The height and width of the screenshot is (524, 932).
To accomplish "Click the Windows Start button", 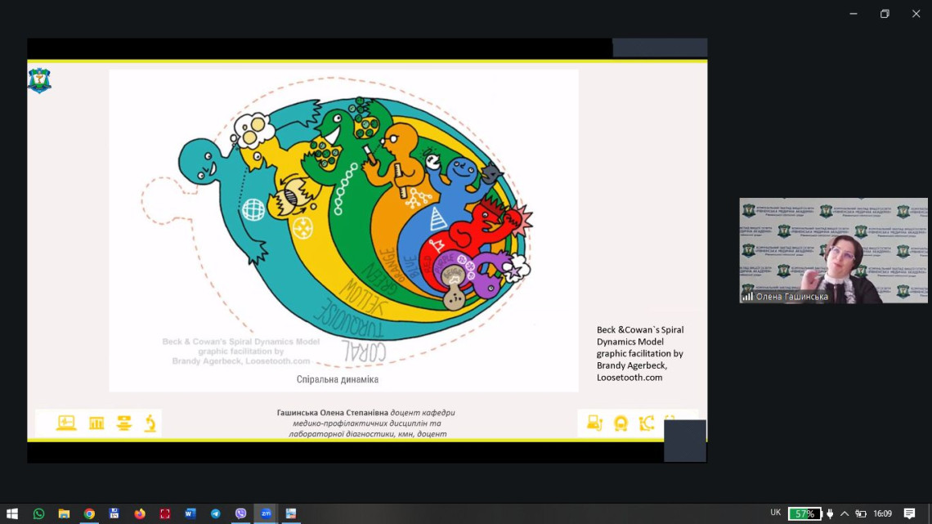I will 12,514.
